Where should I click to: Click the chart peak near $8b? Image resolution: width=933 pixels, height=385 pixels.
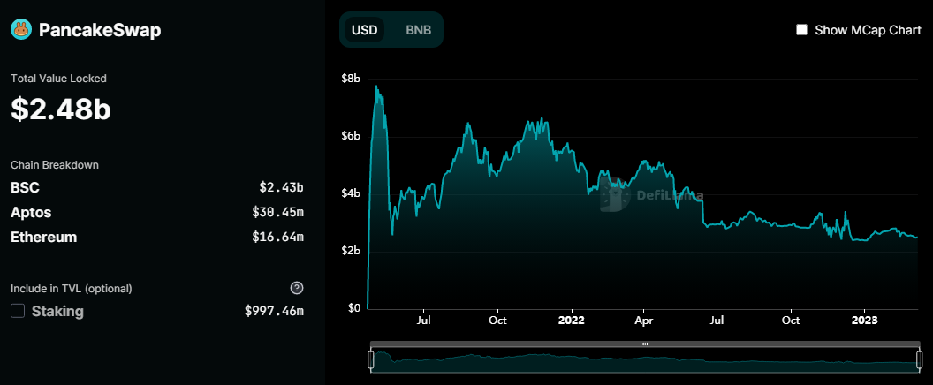[x=377, y=87]
